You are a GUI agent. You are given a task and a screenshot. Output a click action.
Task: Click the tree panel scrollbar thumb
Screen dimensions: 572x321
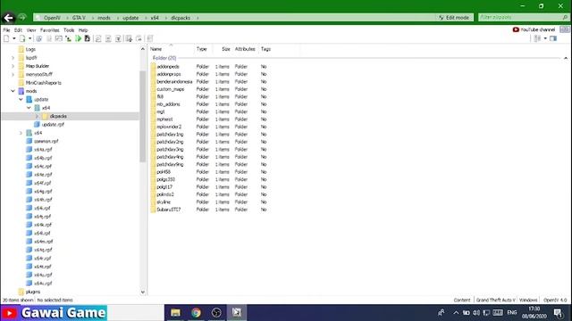(x=143, y=117)
